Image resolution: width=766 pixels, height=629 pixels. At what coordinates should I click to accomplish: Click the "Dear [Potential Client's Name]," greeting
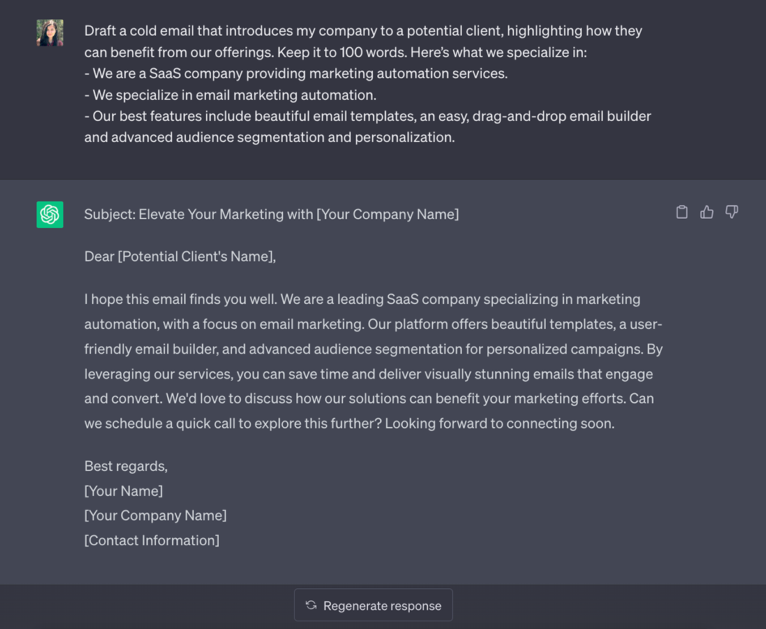180,256
